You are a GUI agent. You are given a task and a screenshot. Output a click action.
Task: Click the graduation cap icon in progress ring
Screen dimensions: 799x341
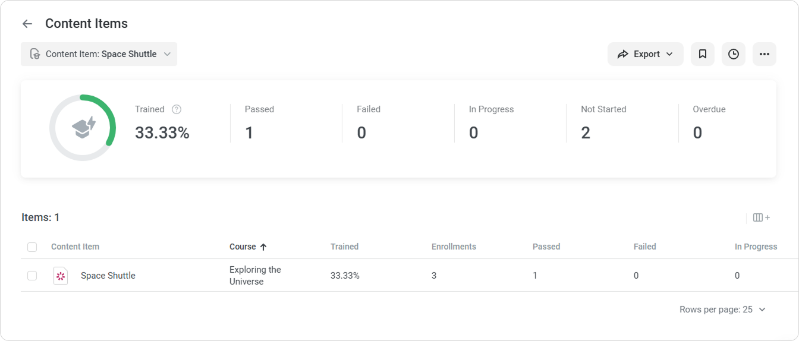click(83, 128)
